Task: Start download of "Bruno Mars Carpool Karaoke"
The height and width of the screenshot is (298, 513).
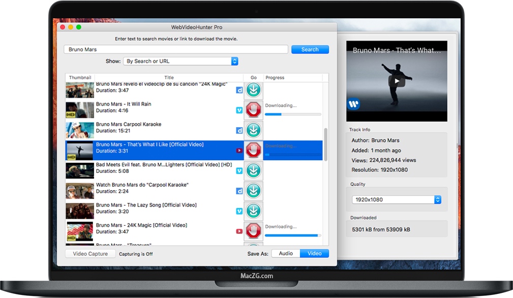Action: [253, 130]
